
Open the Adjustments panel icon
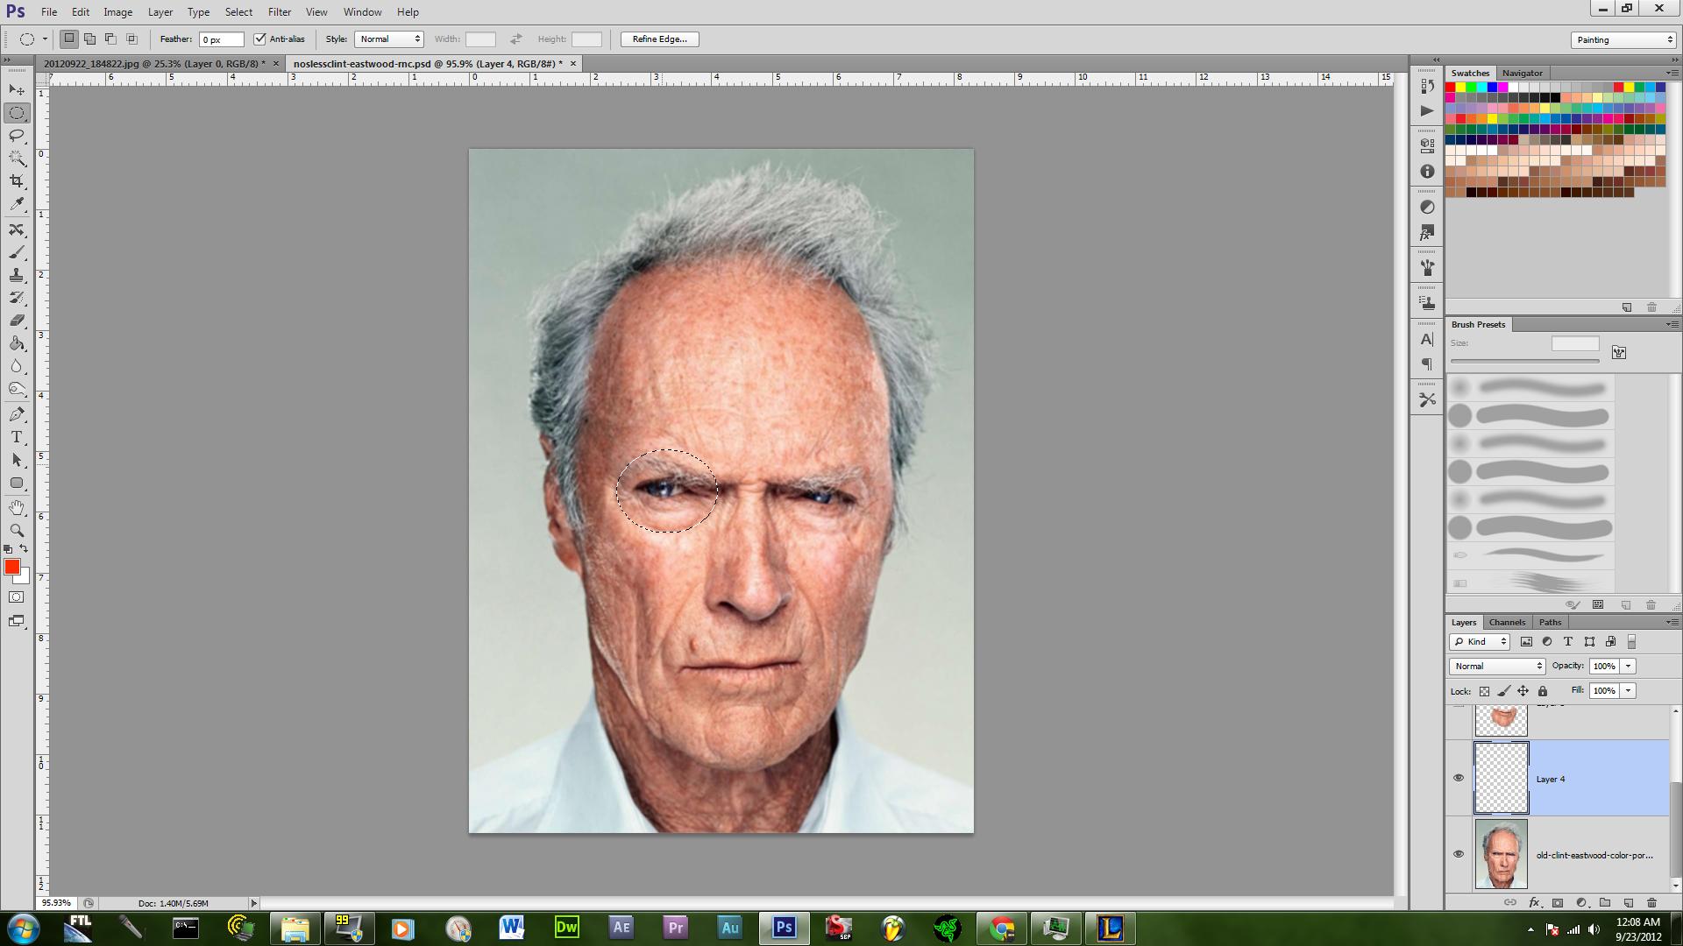[1427, 208]
